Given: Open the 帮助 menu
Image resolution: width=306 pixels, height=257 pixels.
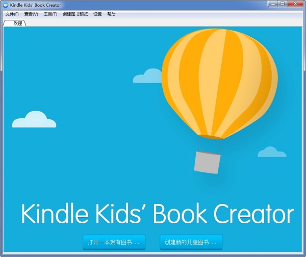Looking at the screenshot, I should pyautogui.click(x=111, y=14).
